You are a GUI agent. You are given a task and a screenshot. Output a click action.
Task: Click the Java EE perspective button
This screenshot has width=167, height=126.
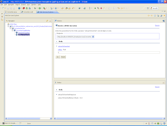click(154, 8)
